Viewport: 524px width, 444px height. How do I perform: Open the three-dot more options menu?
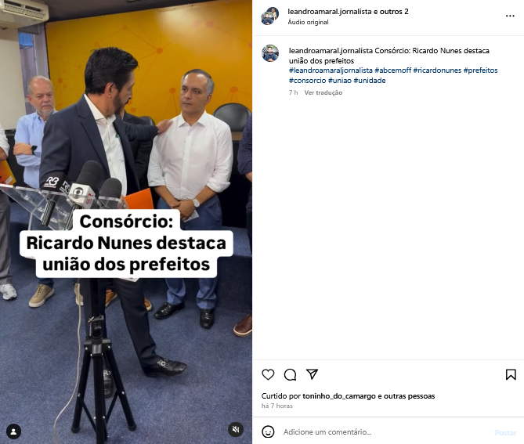(510, 16)
